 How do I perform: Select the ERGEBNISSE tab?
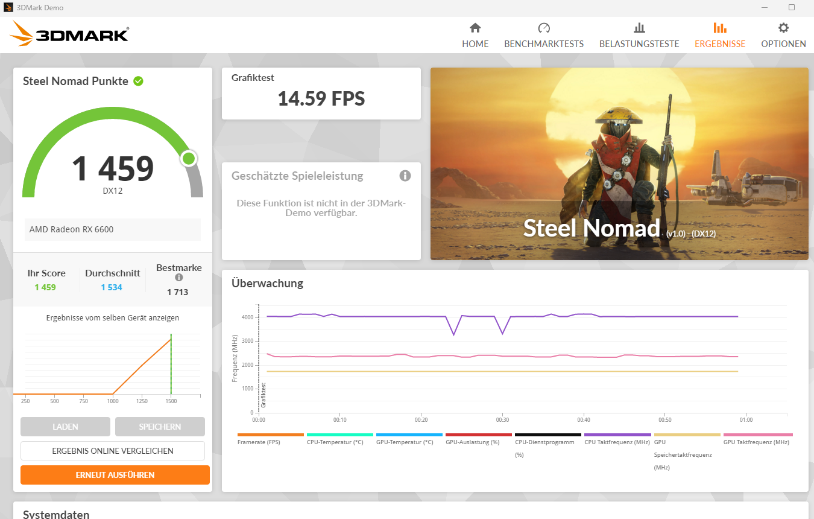720,36
